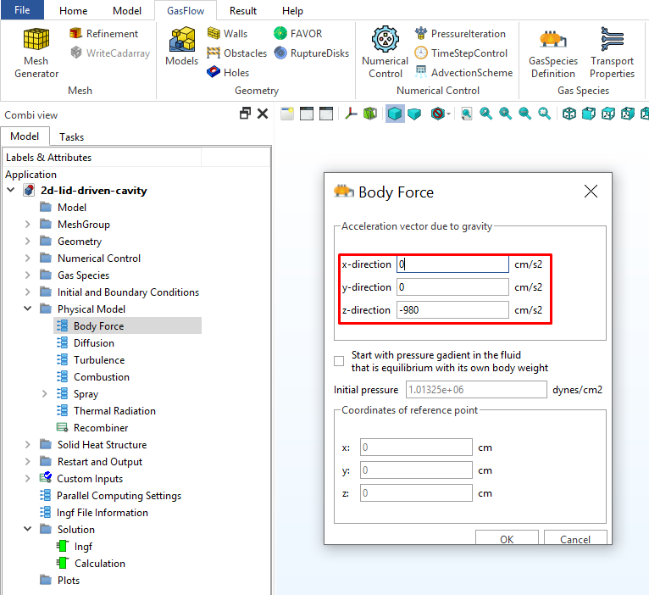Switch to the Result ribbon tab

click(243, 11)
